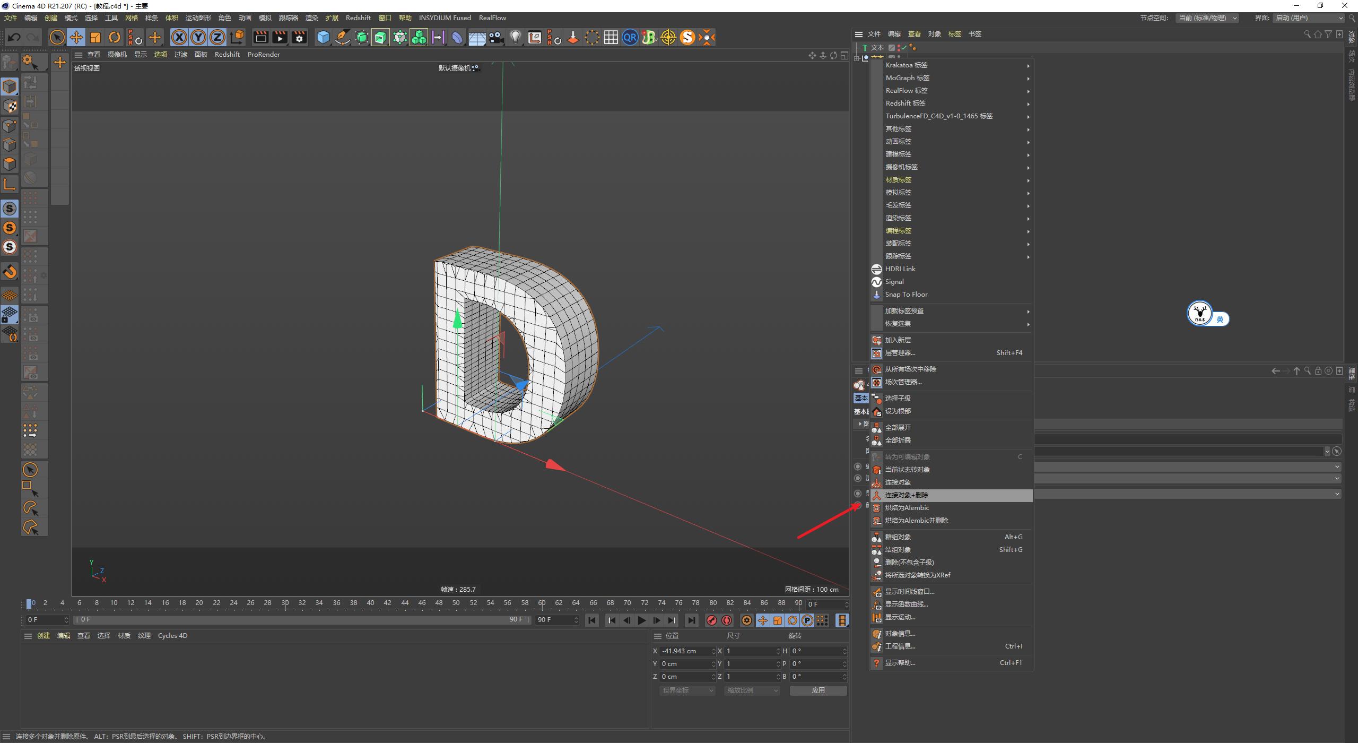Select the Rotate tool

(x=115, y=37)
